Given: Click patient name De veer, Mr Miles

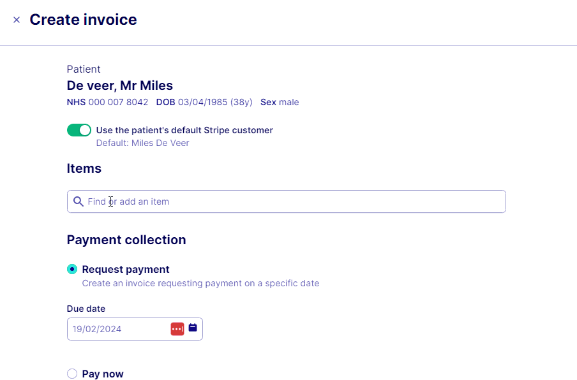Looking at the screenshot, I should coord(120,85).
